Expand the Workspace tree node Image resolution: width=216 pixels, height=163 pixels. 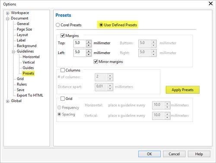coord(7,13)
